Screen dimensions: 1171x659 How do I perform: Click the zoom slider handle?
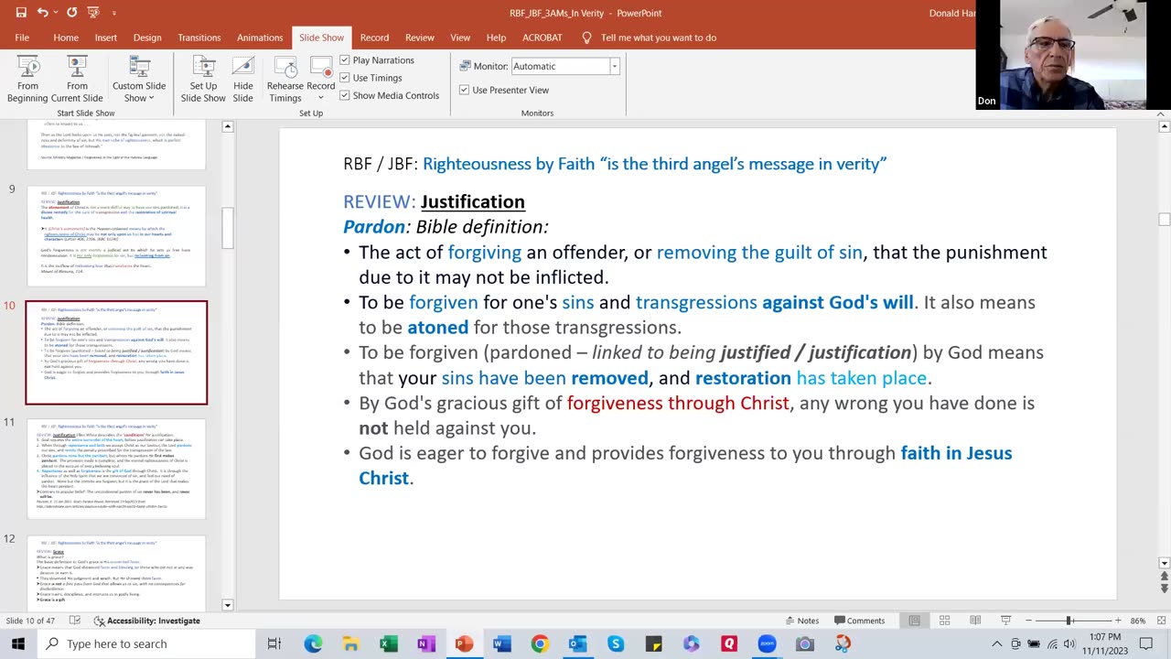[1069, 621]
